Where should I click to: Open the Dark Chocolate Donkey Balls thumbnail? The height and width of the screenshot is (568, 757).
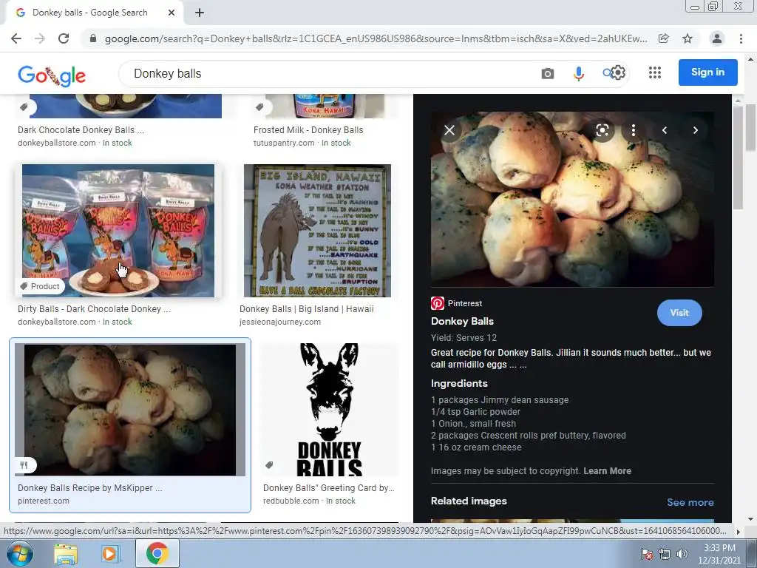pos(126,106)
